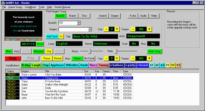
Task: Trigger the Applause InstaButton
Action: tap(57, 65)
